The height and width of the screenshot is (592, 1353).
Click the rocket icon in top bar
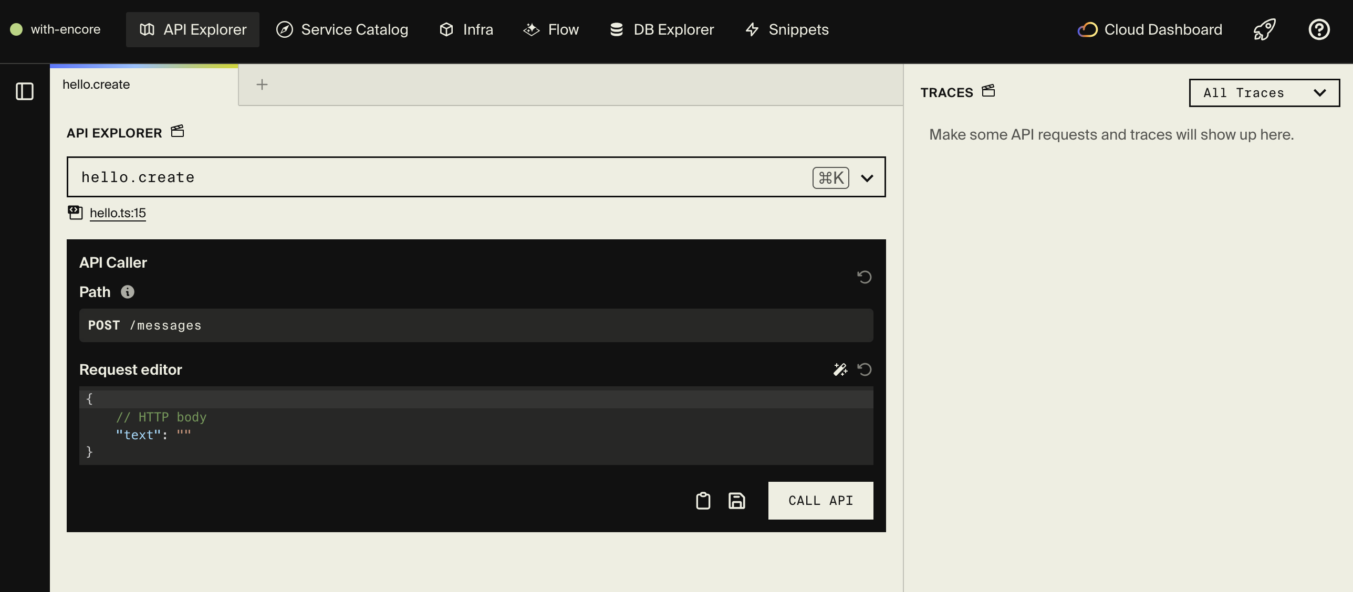[x=1264, y=29]
